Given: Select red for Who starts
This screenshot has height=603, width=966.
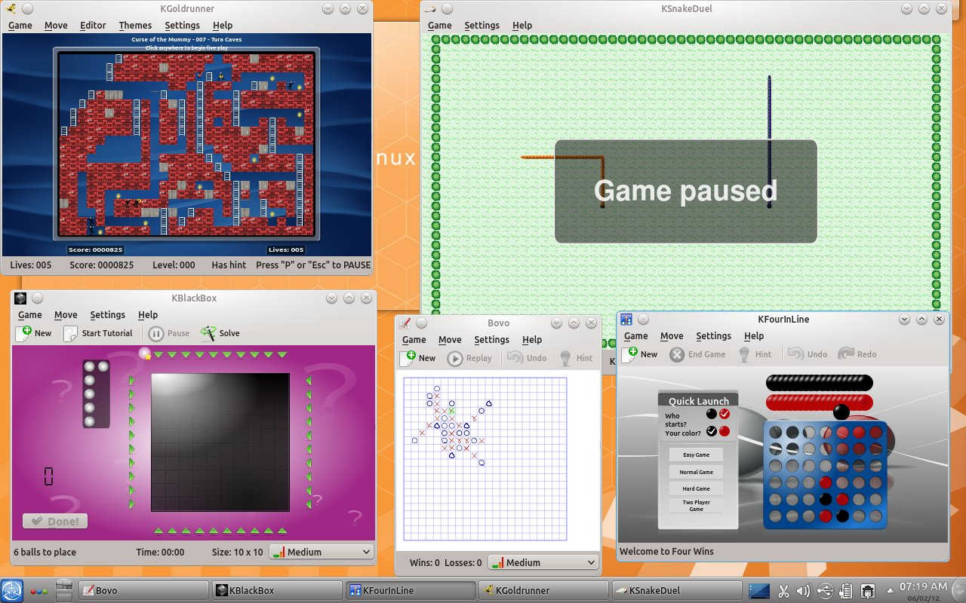Looking at the screenshot, I should (725, 414).
